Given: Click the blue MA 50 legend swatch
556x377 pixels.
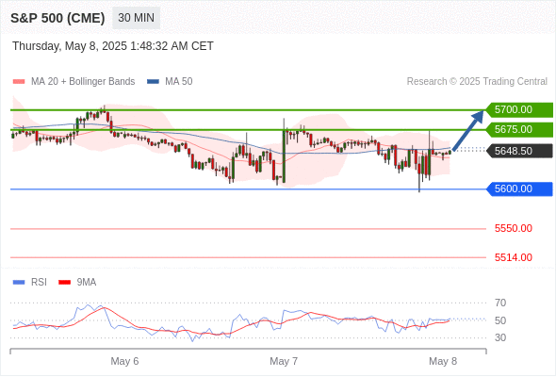Looking at the screenshot, I should coord(153,82).
